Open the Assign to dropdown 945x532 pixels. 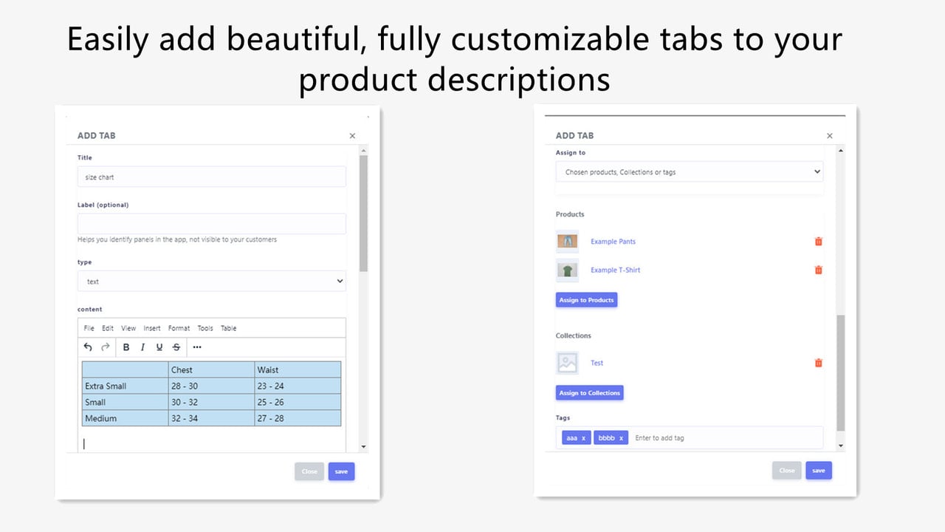(690, 171)
